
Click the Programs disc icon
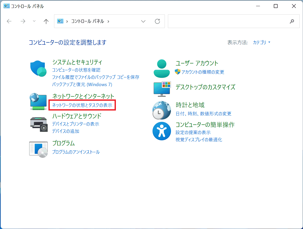pyautogui.click(x=38, y=149)
